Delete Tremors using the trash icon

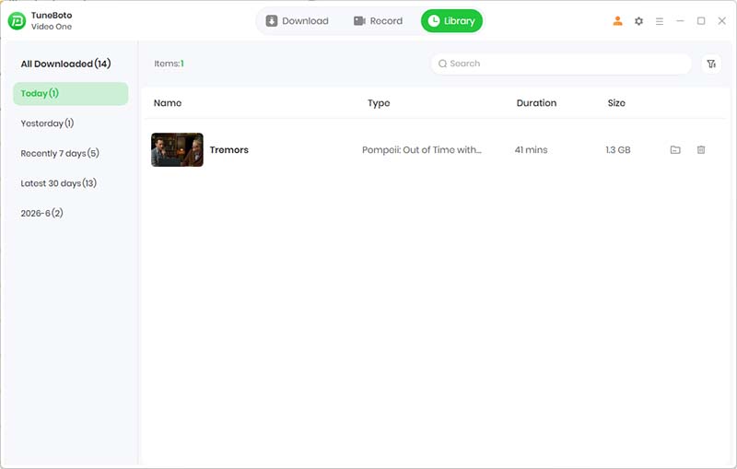[x=701, y=150]
